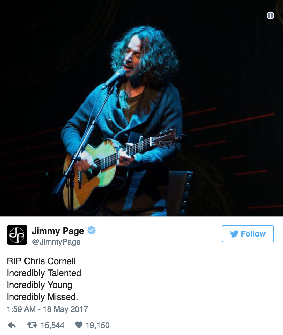
Task: Open the 1:59 AM - 18 May 2017 timestamp
Action: pos(47,309)
